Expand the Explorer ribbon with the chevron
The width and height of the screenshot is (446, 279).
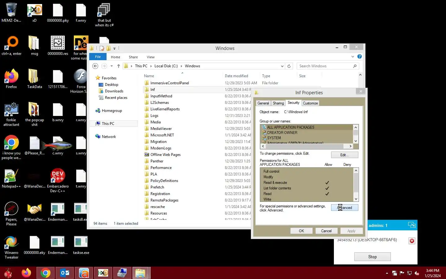(x=352, y=56)
